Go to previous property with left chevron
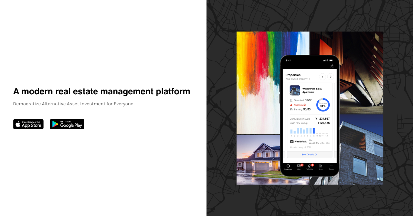The image size is (413, 216). 322,77
